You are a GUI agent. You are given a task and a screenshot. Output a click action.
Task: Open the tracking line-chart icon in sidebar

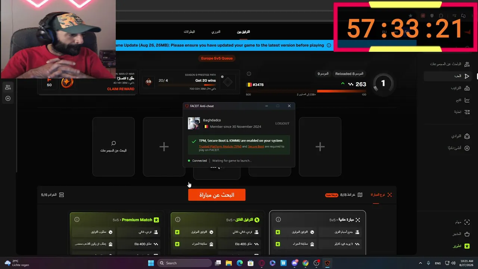467,100
